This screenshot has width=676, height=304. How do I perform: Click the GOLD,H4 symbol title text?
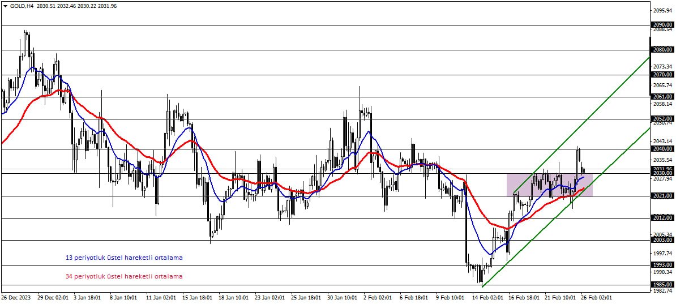[x=22, y=6]
